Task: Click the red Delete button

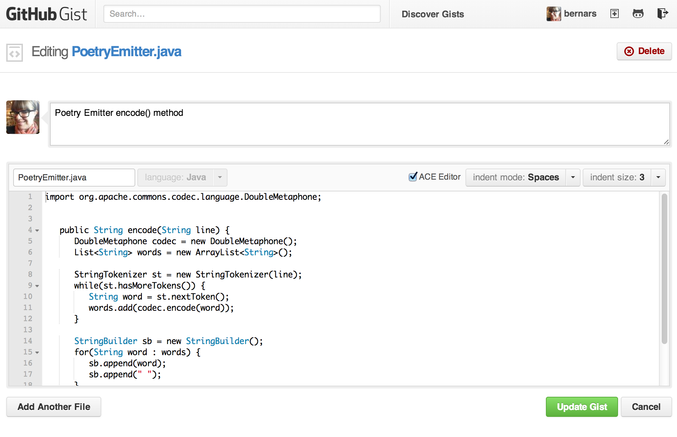Action: pyautogui.click(x=644, y=51)
